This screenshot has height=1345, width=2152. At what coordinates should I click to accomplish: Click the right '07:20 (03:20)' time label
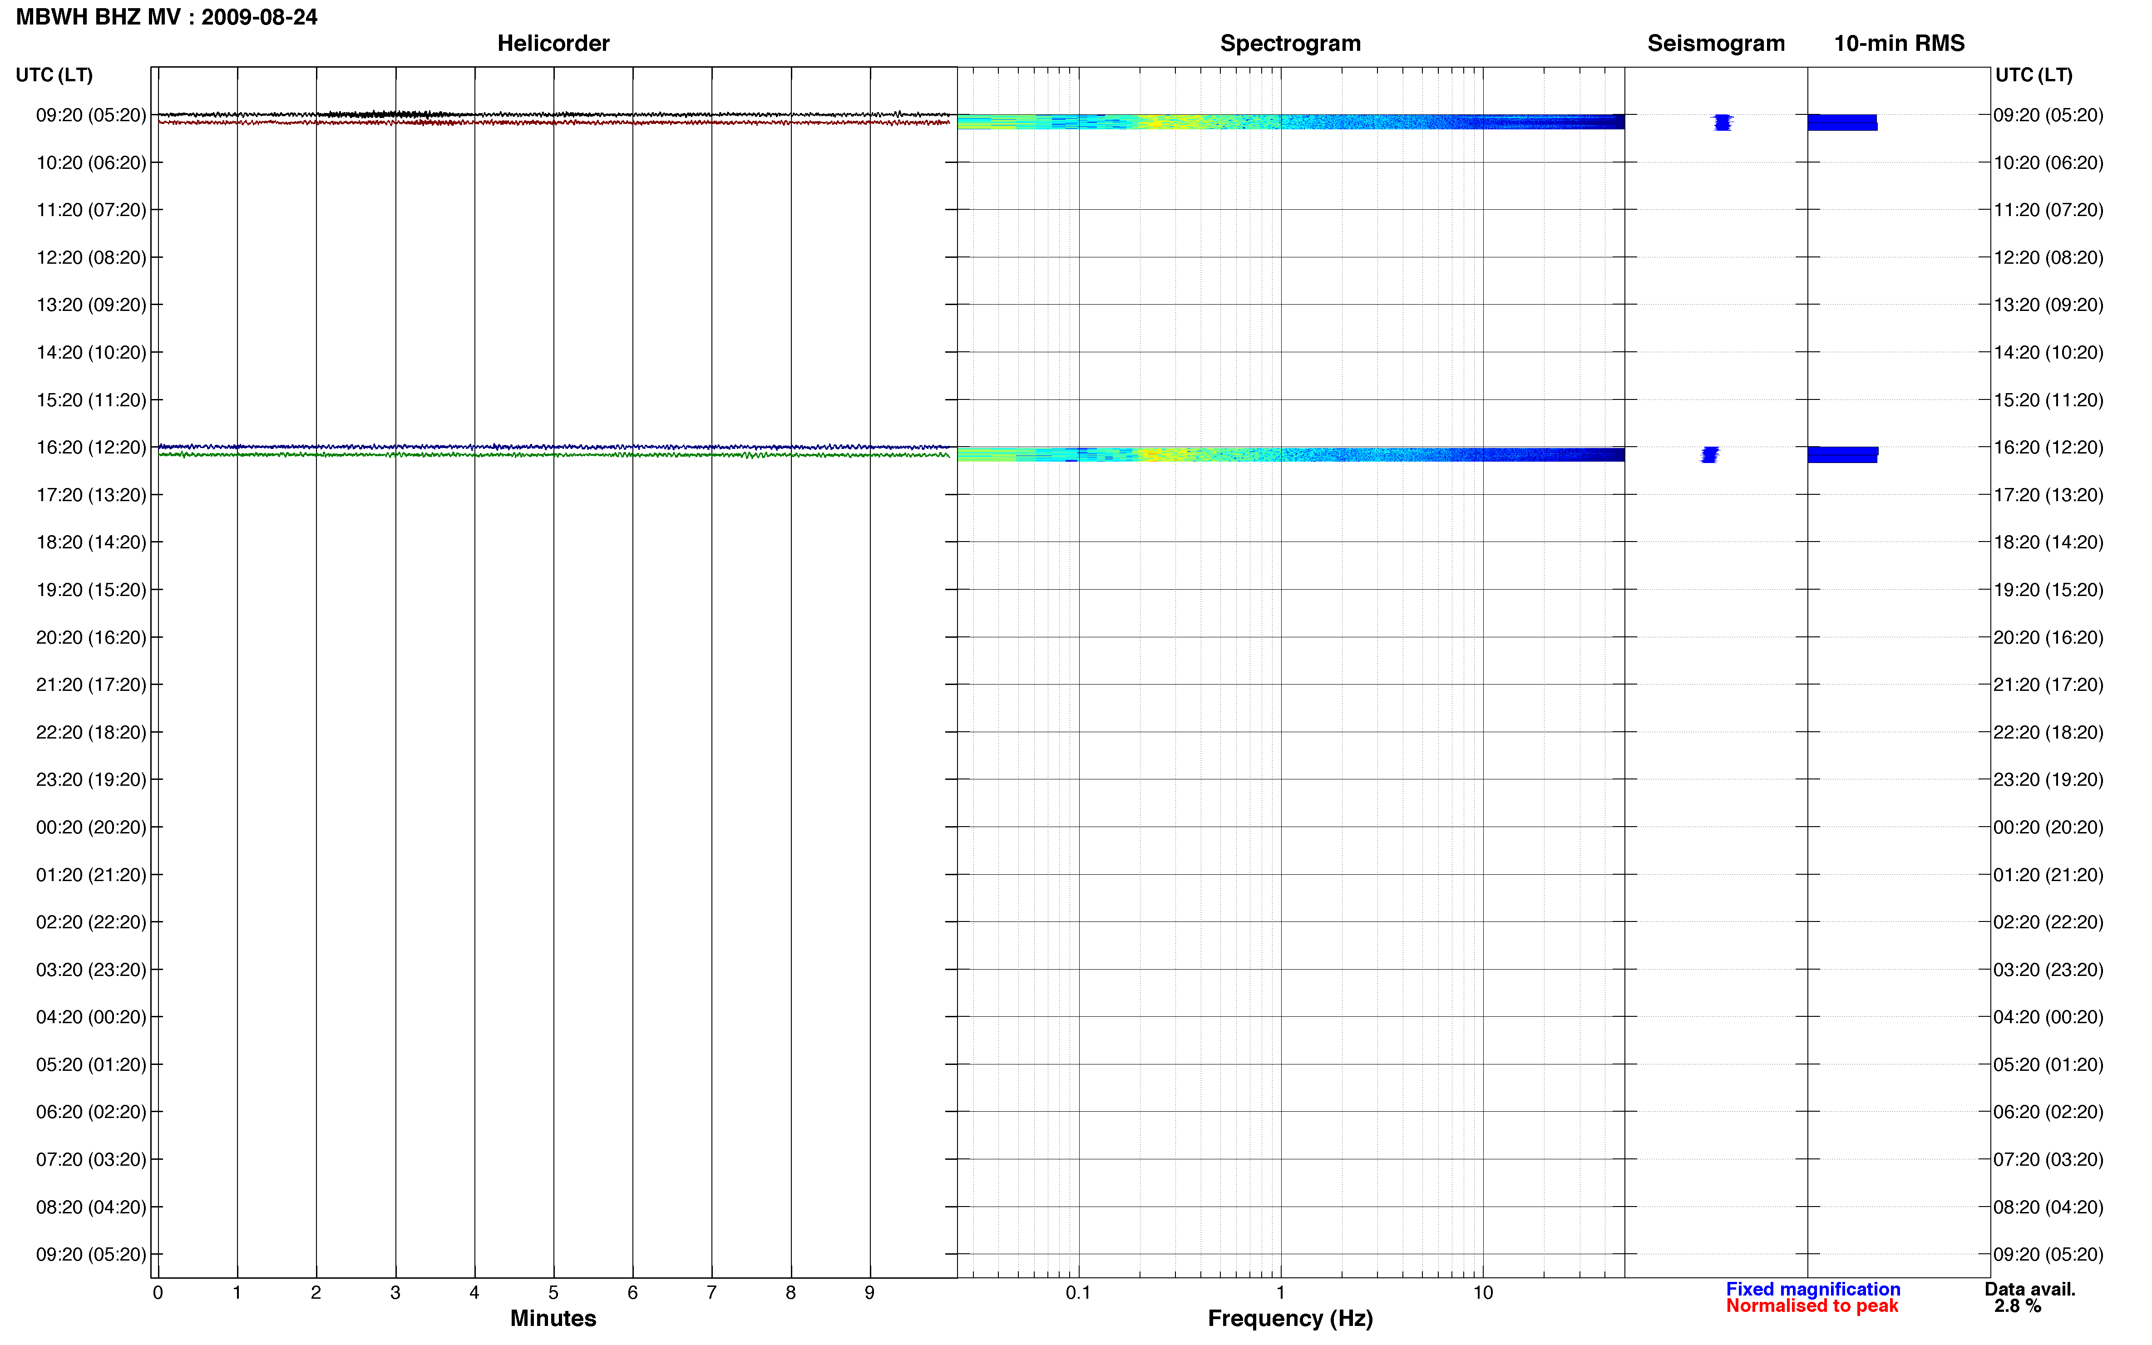pos(2048,1159)
